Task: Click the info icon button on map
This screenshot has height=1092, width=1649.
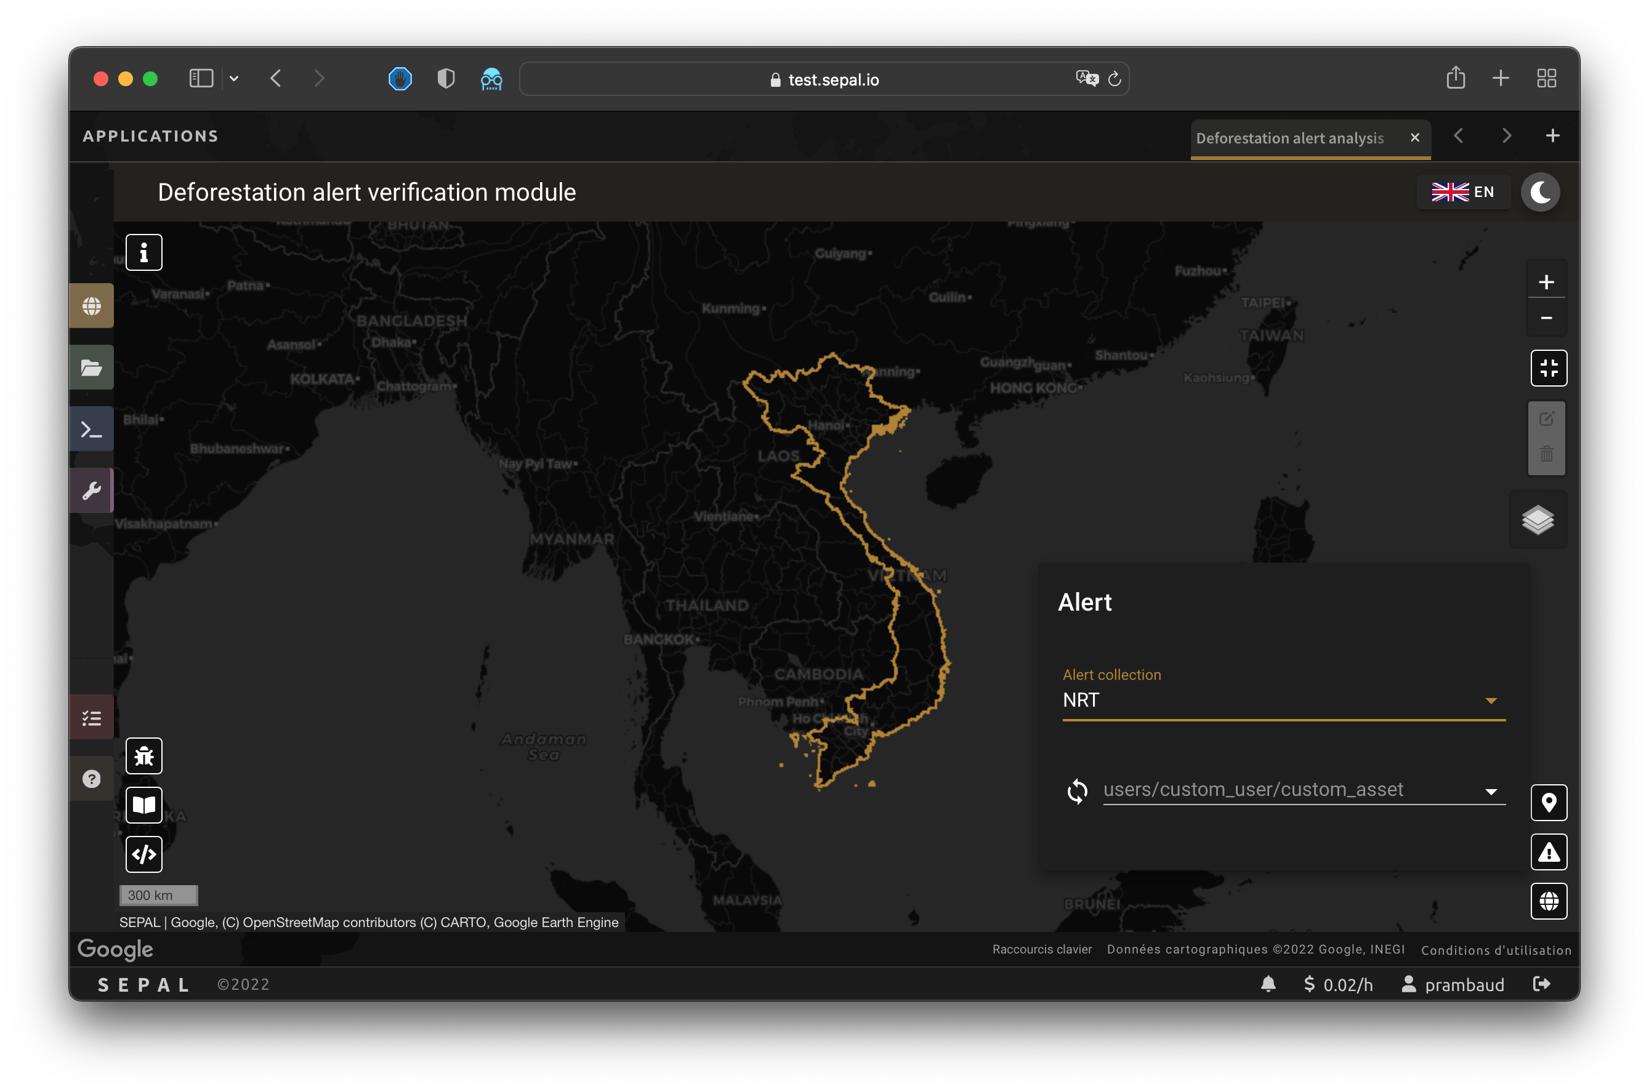Action: pyautogui.click(x=143, y=252)
